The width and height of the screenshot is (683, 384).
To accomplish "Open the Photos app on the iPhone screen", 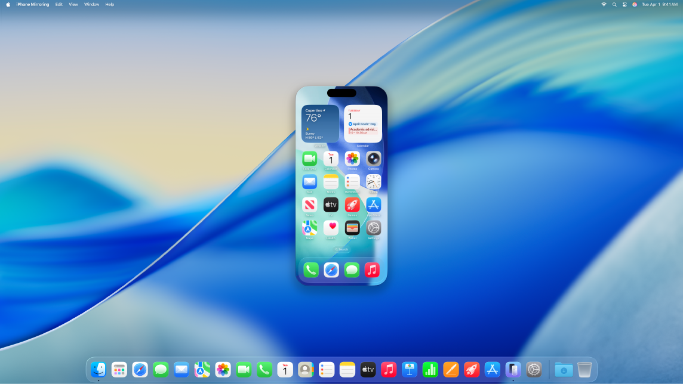I will click(352, 159).
